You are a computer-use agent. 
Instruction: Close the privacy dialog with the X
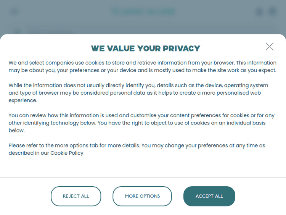tap(270, 47)
